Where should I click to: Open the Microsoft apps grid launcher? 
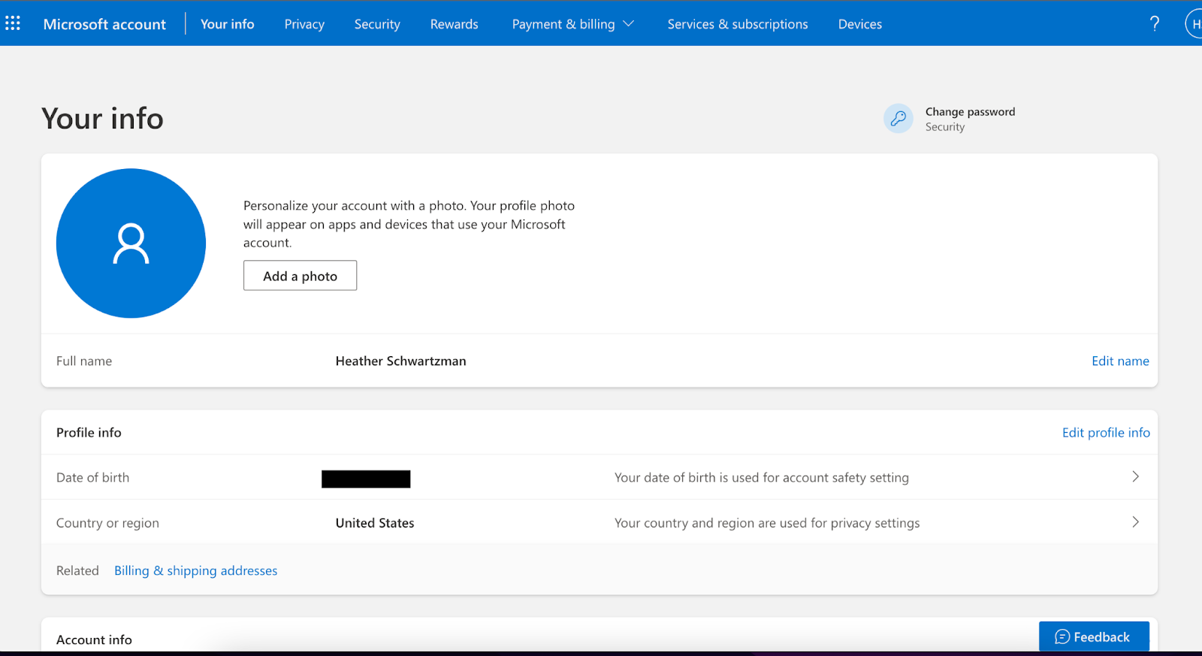click(13, 23)
